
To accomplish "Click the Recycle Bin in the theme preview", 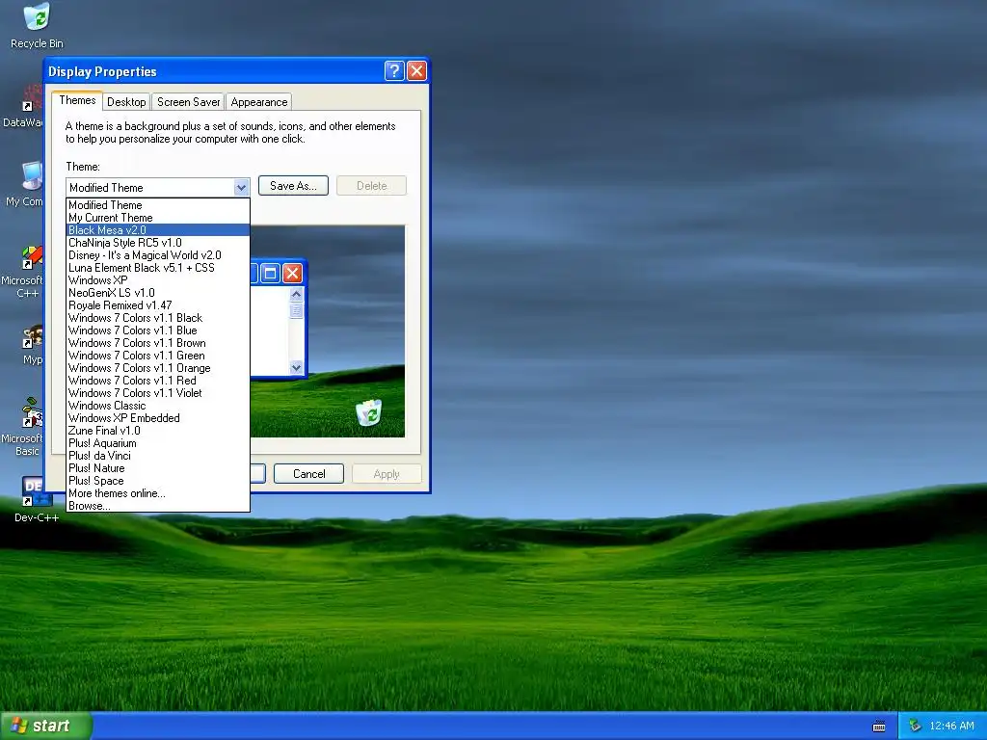I will (x=369, y=412).
